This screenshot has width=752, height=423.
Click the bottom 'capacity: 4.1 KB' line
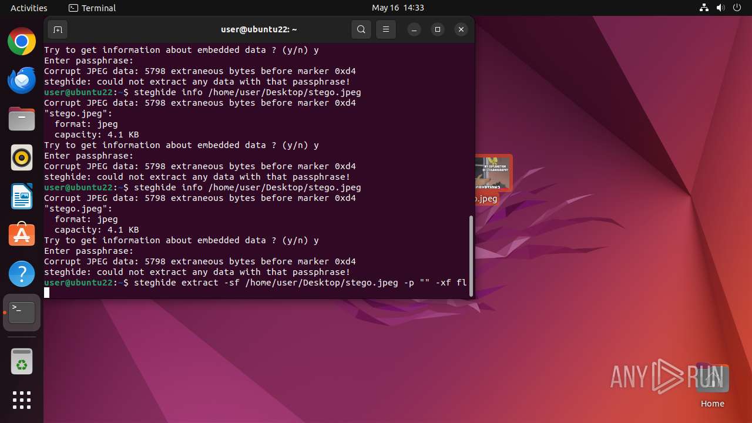pyautogui.click(x=96, y=230)
